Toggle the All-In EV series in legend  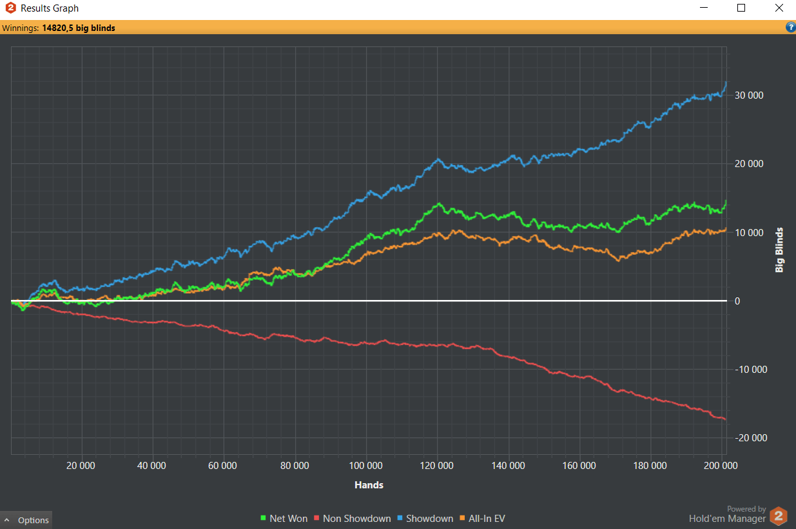click(x=487, y=519)
